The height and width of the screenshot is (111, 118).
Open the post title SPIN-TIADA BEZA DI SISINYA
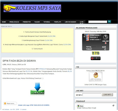point(19,61)
